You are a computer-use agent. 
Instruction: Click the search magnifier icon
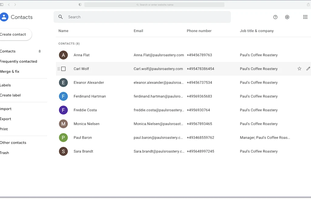click(60, 17)
